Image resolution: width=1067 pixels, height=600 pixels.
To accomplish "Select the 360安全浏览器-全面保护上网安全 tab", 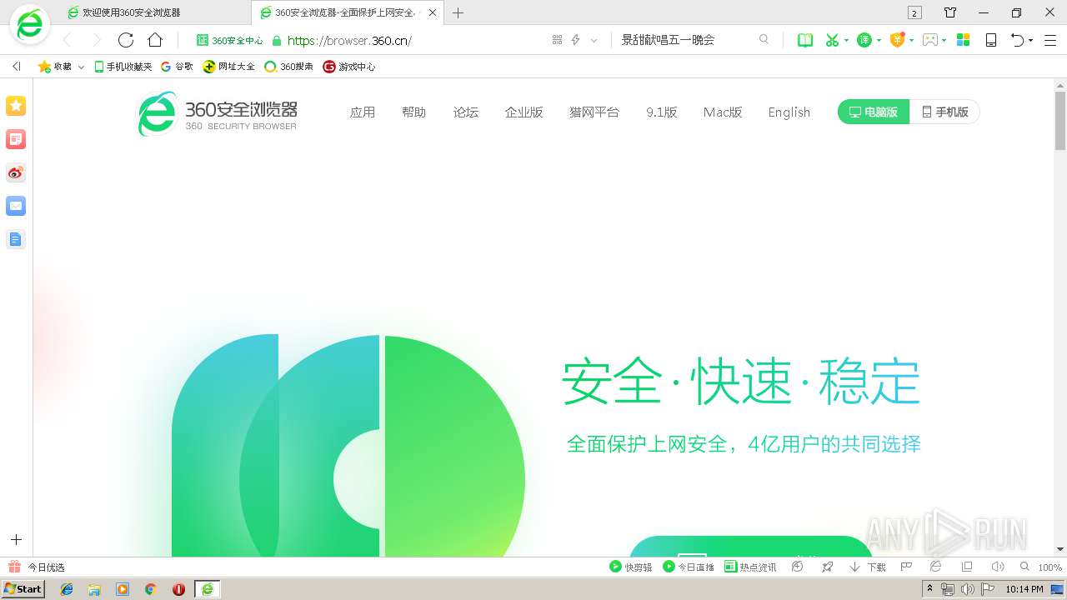I will pyautogui.click(x=348, y=12).
